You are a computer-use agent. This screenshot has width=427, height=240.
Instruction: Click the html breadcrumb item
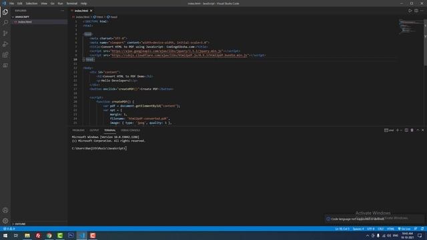click(99, 17)
